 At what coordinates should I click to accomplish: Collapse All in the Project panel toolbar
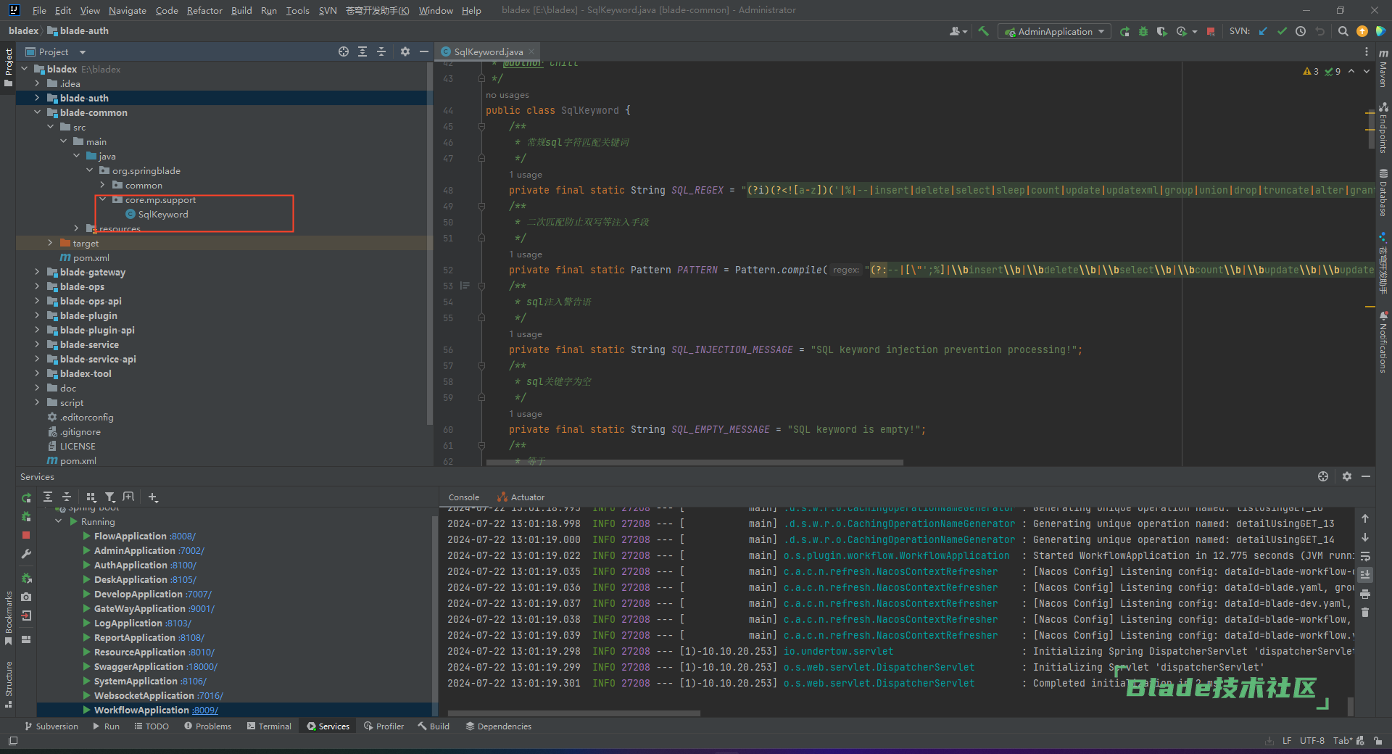click(x=381, y=51)
